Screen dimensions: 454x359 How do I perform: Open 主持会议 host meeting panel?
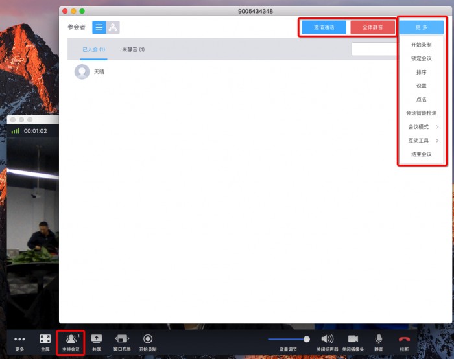point(71,343)
